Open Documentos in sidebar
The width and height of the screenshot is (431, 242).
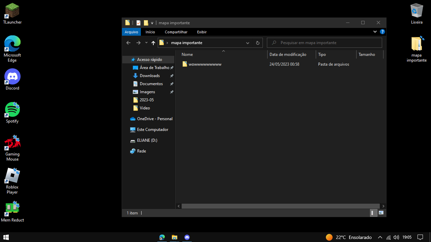[x=148, y=84]
